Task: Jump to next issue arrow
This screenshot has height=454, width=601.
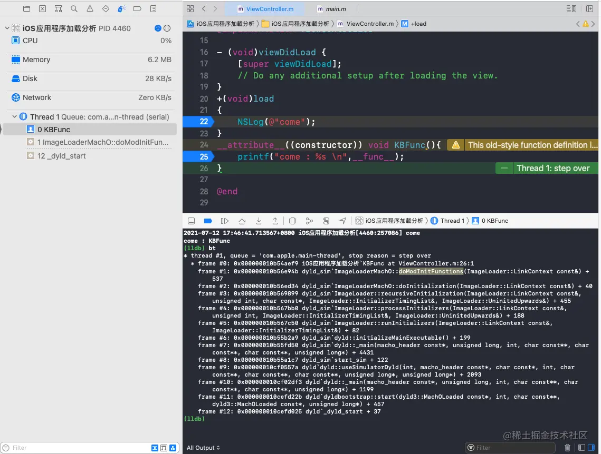Action: click(x=593, y=24)
